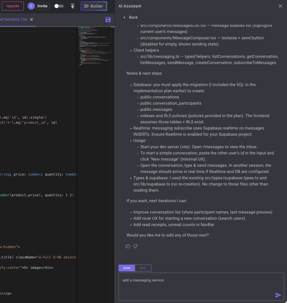
Task: Click the Upgrade button
Action: tap(13, 6)
